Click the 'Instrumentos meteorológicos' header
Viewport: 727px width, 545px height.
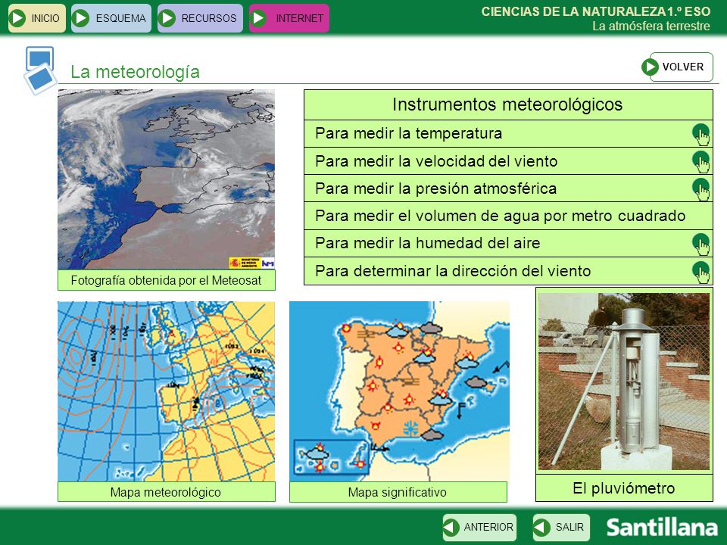508,104
